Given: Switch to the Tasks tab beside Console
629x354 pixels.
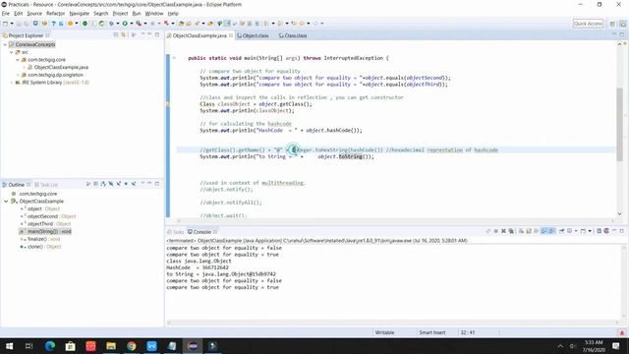Looking at the screenshot, I should 175,232.
